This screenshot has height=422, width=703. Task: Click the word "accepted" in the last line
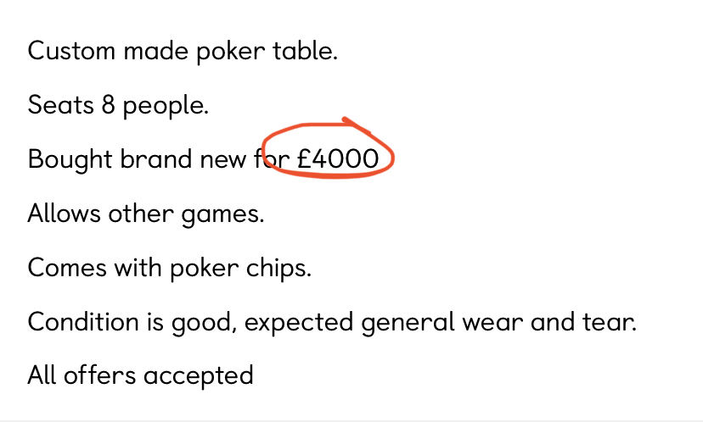tap(199, 375)
